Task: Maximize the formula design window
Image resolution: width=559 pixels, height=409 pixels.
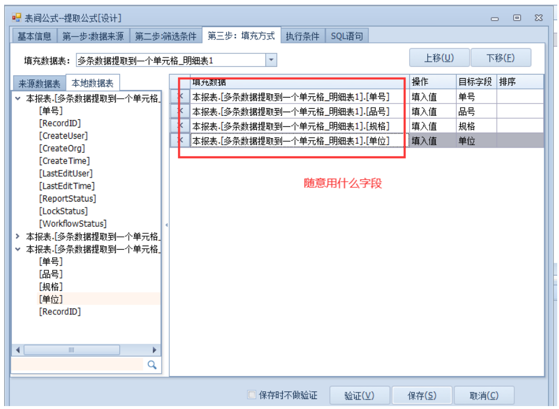Action: coord(517,18)
